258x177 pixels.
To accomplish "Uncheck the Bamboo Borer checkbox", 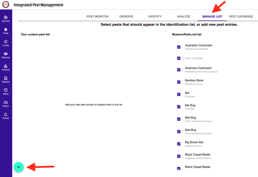I will (x=179, y=82).
